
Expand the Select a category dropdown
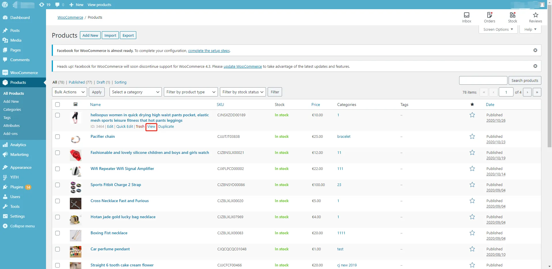pyautogui.click(x=135, y=92)
